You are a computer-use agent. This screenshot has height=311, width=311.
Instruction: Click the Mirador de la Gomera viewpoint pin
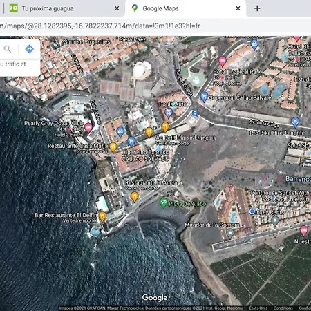pos(230,234)
